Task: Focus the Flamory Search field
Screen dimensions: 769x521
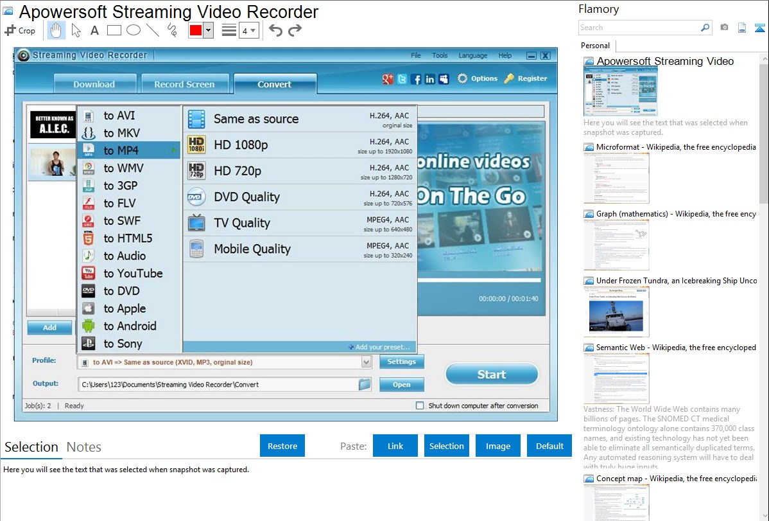Action: 639,28
